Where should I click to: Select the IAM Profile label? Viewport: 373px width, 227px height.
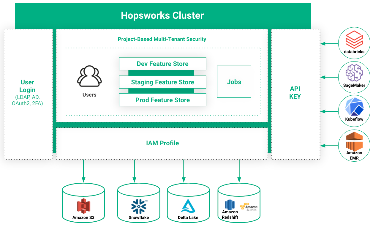(162, 143)
